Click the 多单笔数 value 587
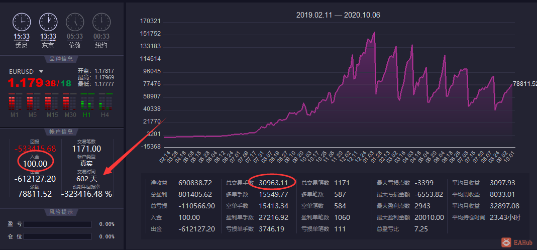 340,194
